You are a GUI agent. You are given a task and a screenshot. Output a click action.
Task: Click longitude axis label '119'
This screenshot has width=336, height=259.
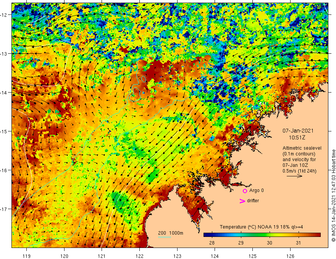coord(27,256)
